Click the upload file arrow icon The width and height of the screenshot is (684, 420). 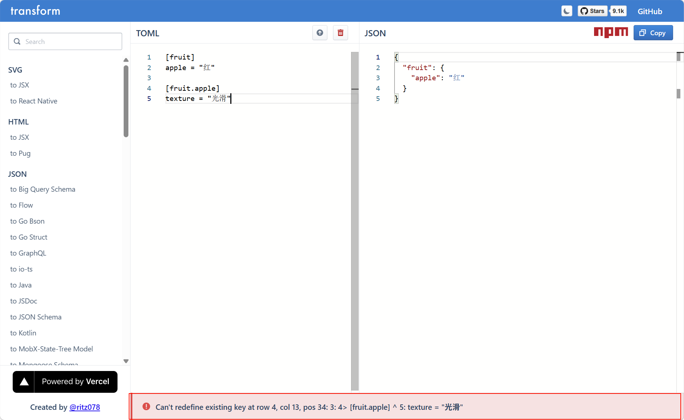pos(320,33)
